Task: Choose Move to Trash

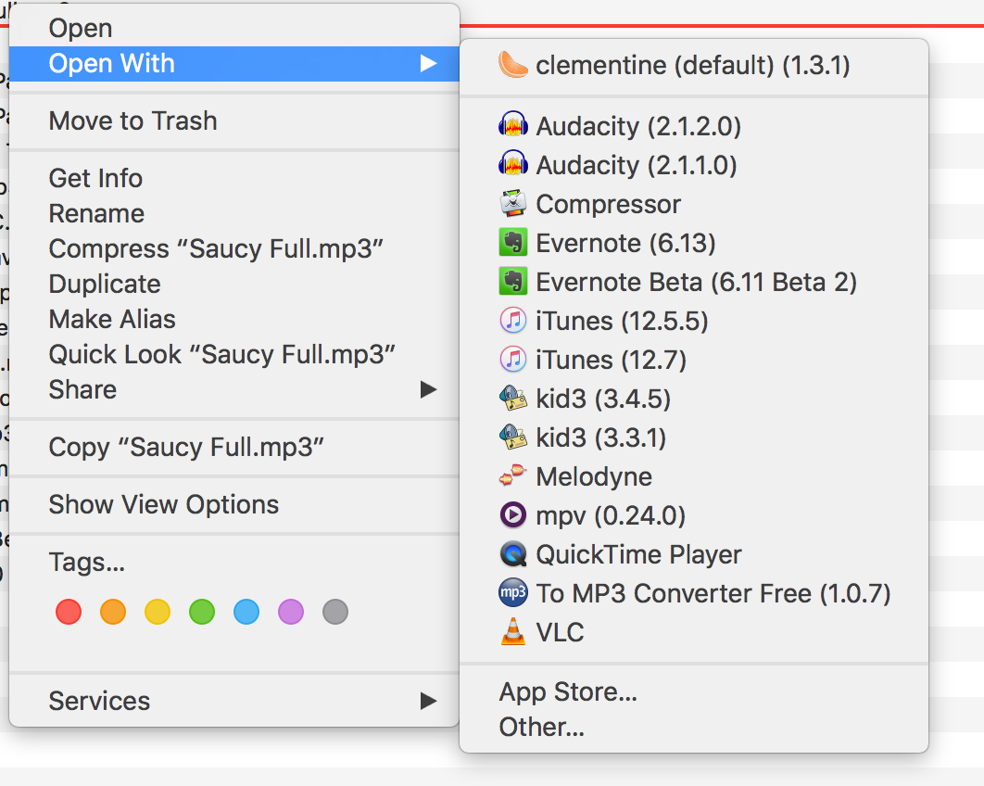Action: click(132, 120)
